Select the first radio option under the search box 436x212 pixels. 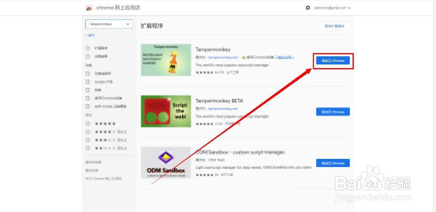[x=88, y=48]
